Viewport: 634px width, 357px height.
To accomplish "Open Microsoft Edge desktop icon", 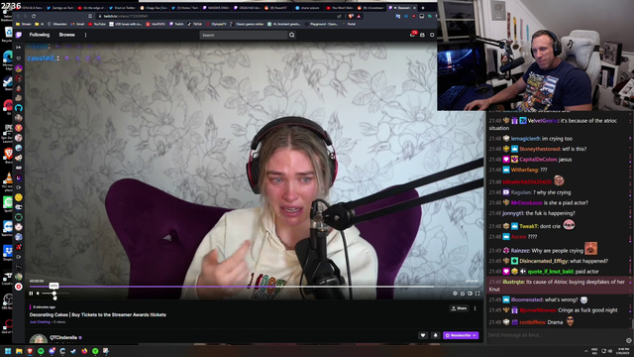I will click(8, 59).
